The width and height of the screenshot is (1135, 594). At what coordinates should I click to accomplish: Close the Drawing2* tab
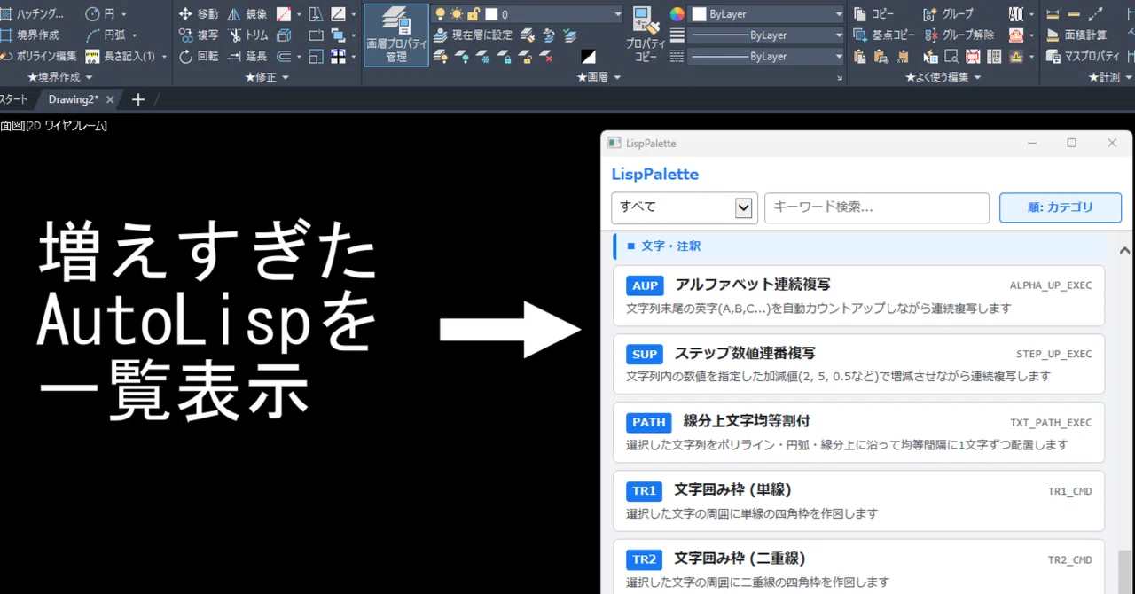pyautogui.click(x=110, y=99)
